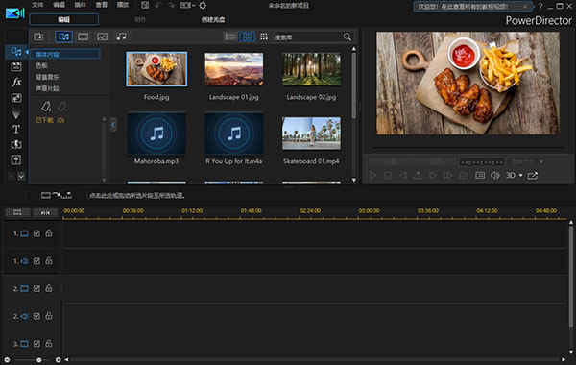Expand more rooms arrow below sidebar icons
Screen dimensions: 576x365
(x=21, y=176)
